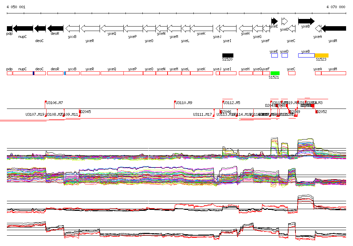Select the red-outlined nupC box
The height and width of the screenshot is (246, 353).
[x=23, y=73]
